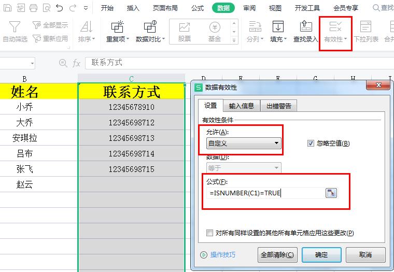Click the Save icon in quick access toolbar

[8, 8]
